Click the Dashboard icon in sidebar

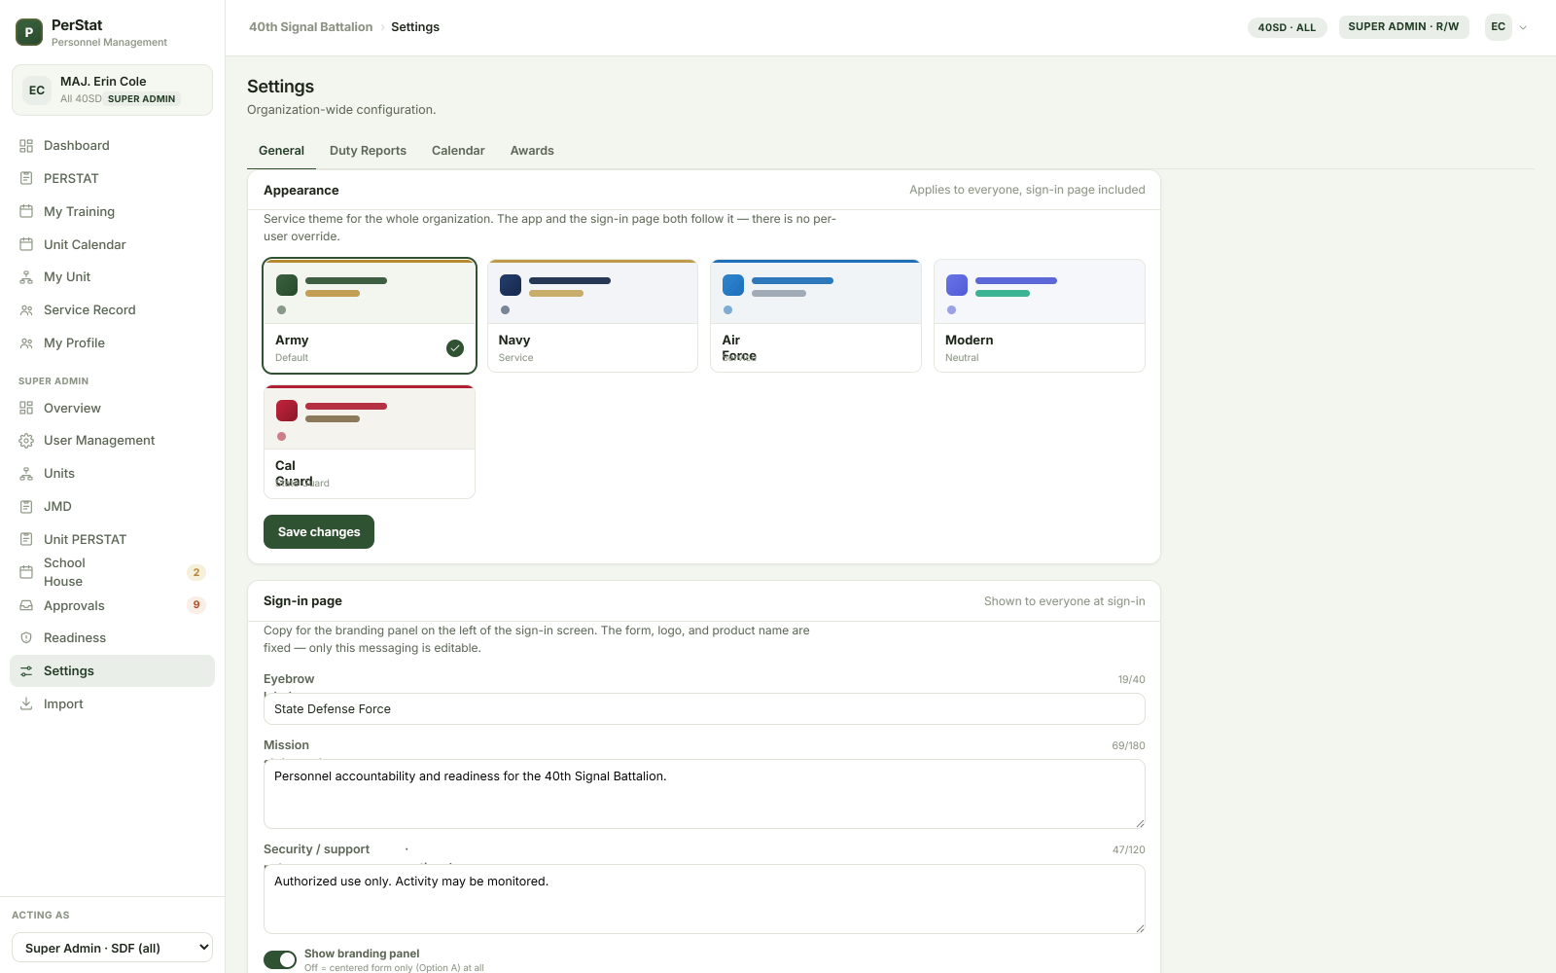coord(26,146)
